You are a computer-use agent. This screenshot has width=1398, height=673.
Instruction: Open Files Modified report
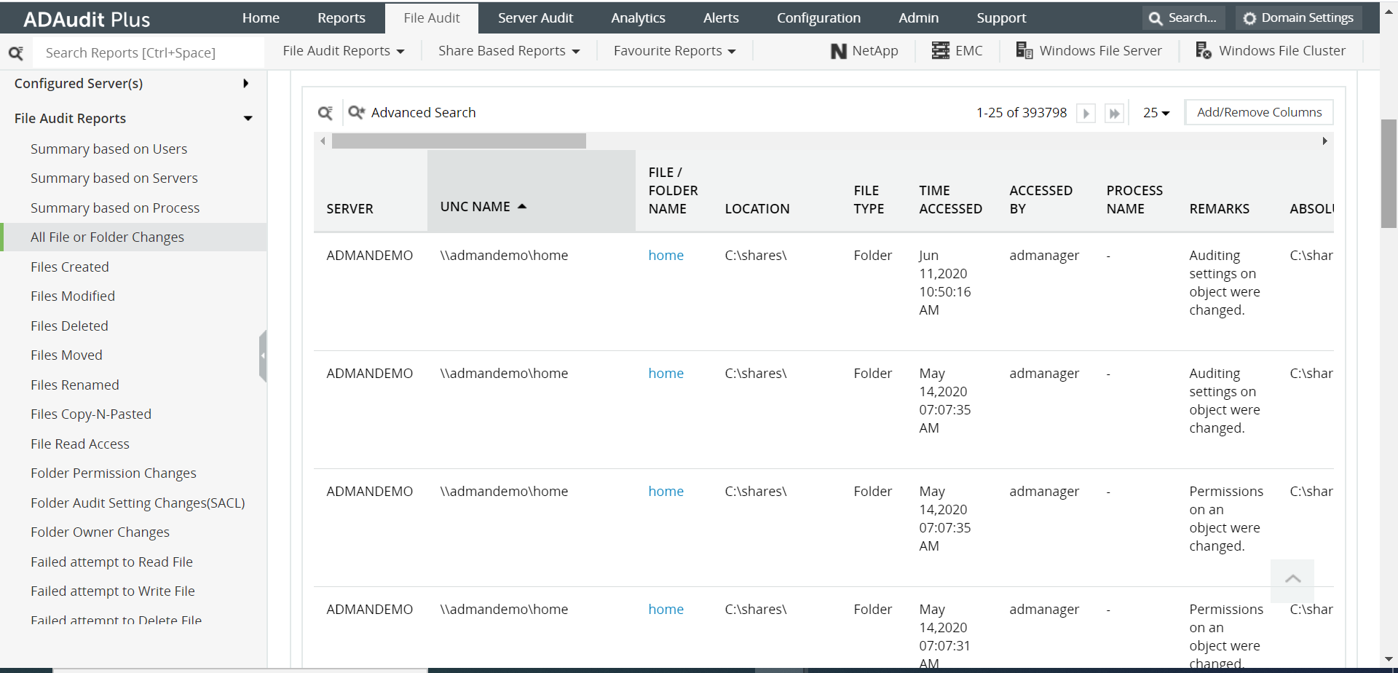(x=73, y=296)
